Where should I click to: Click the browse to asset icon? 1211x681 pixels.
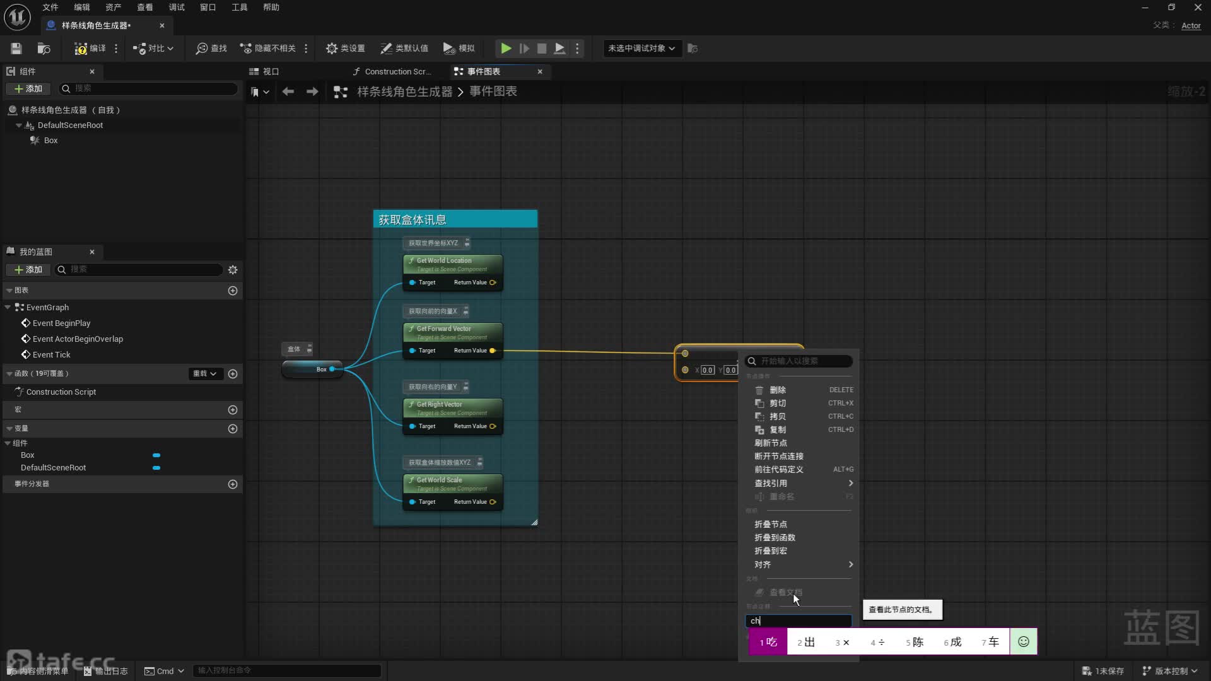44,49
